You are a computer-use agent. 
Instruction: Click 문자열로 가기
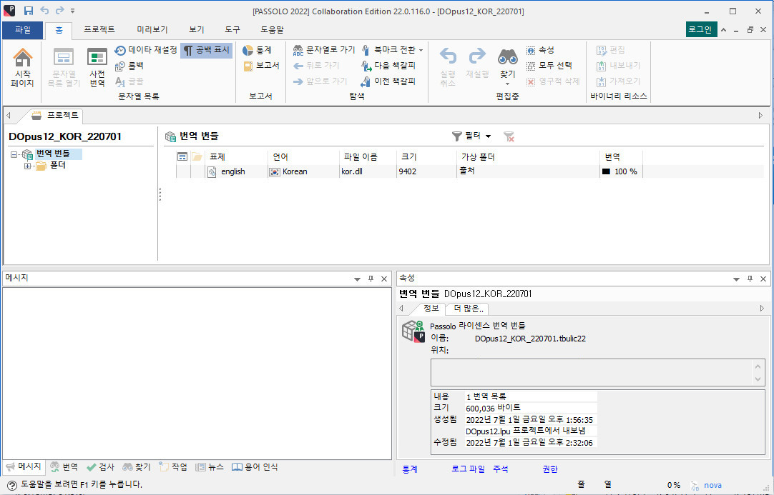[x=324, y=50]
